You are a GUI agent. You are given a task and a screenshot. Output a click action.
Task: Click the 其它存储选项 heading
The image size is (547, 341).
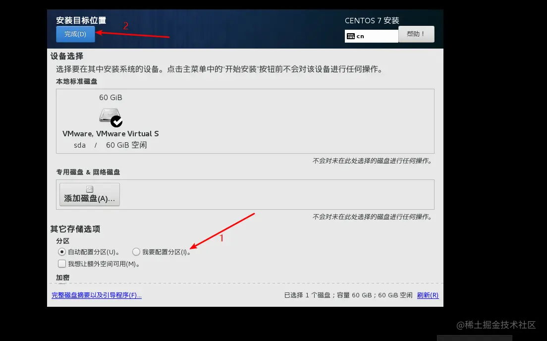(75, 229)
